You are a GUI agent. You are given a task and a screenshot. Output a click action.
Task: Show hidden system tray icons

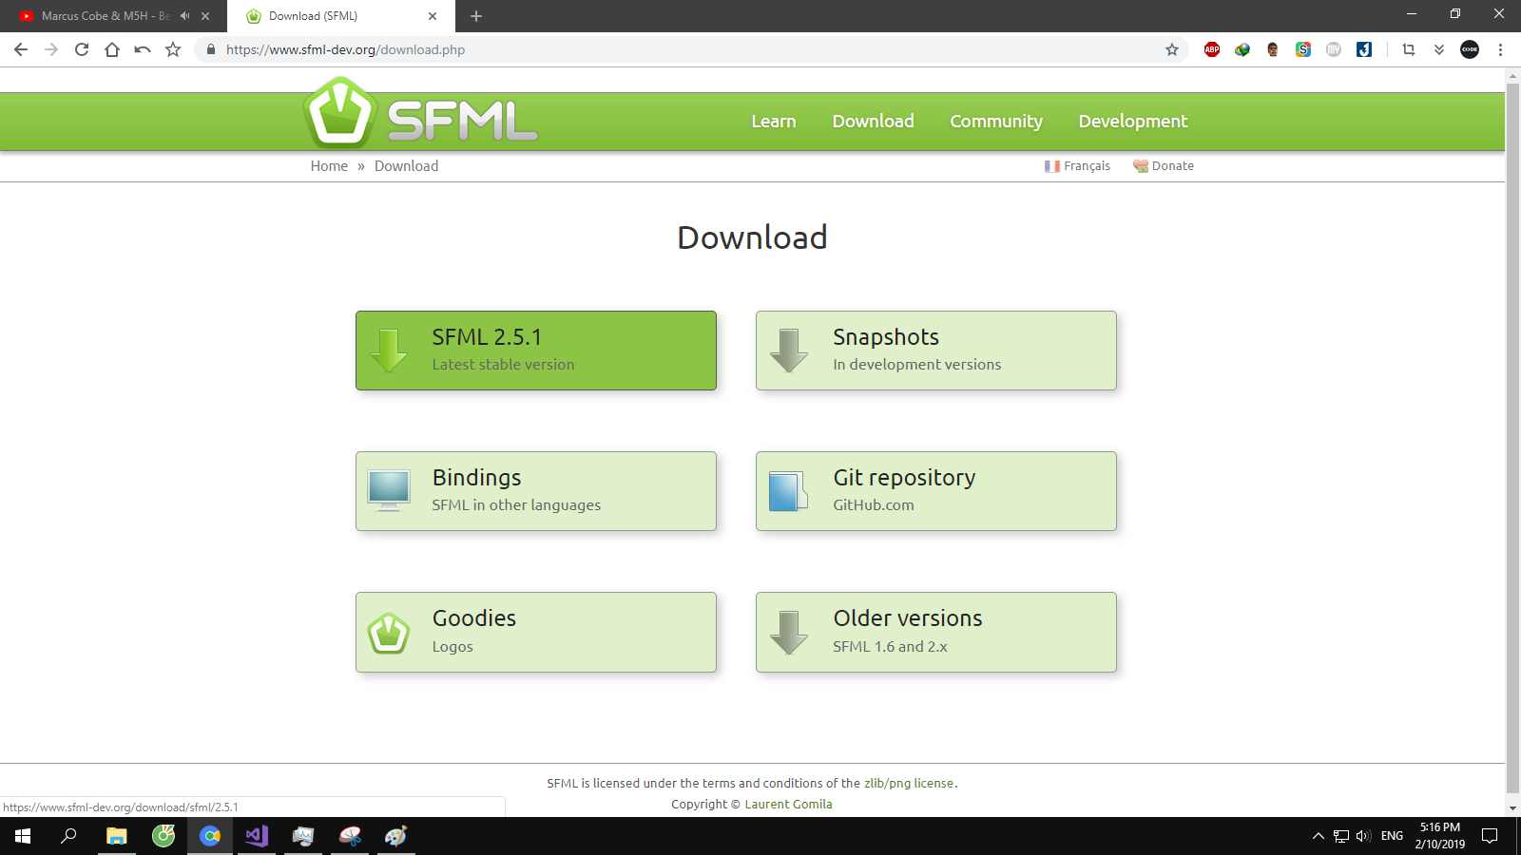click(x=1319, y=836)
